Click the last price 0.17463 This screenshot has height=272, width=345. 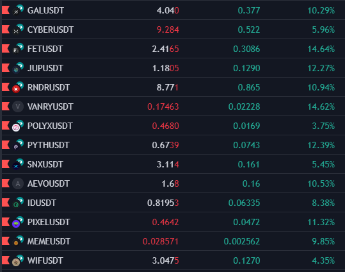click(x=163, y=106)
